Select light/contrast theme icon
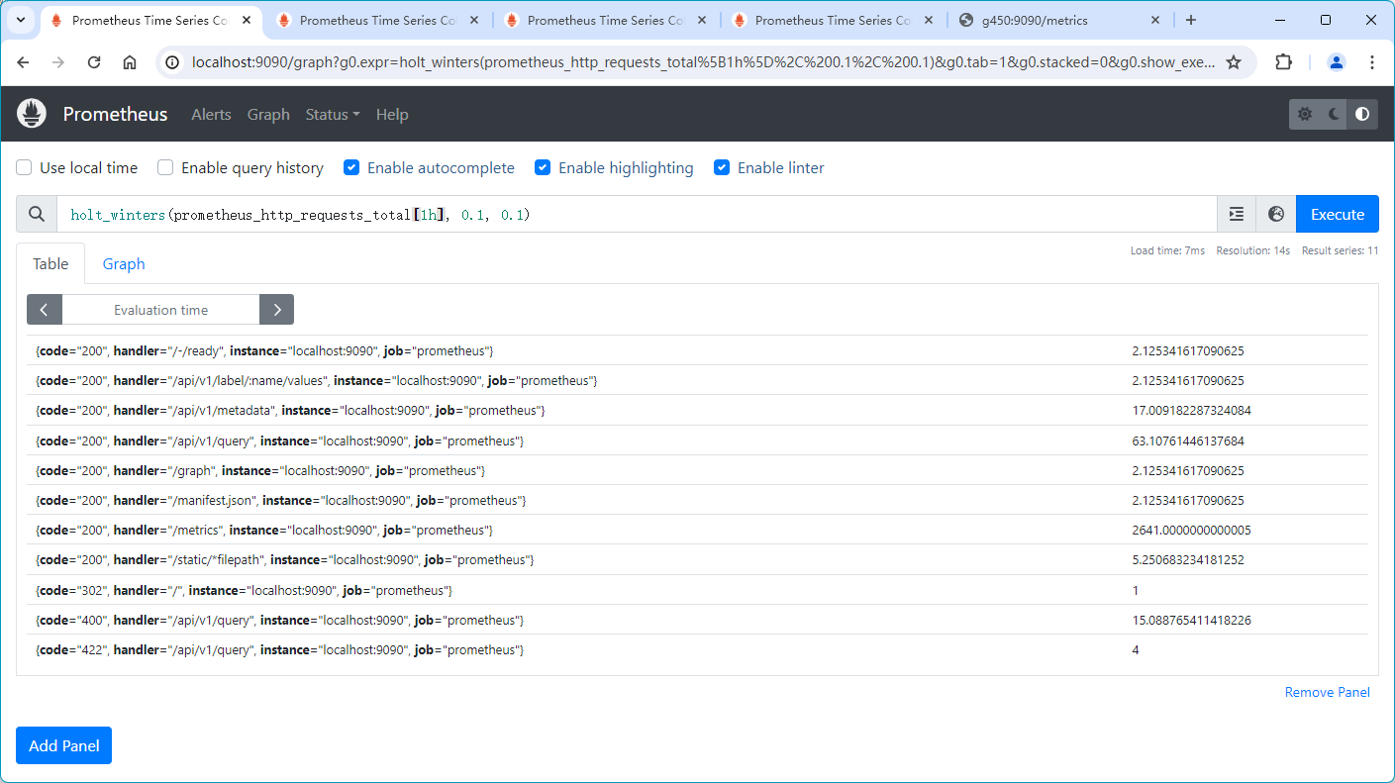 click(1362, 114)
